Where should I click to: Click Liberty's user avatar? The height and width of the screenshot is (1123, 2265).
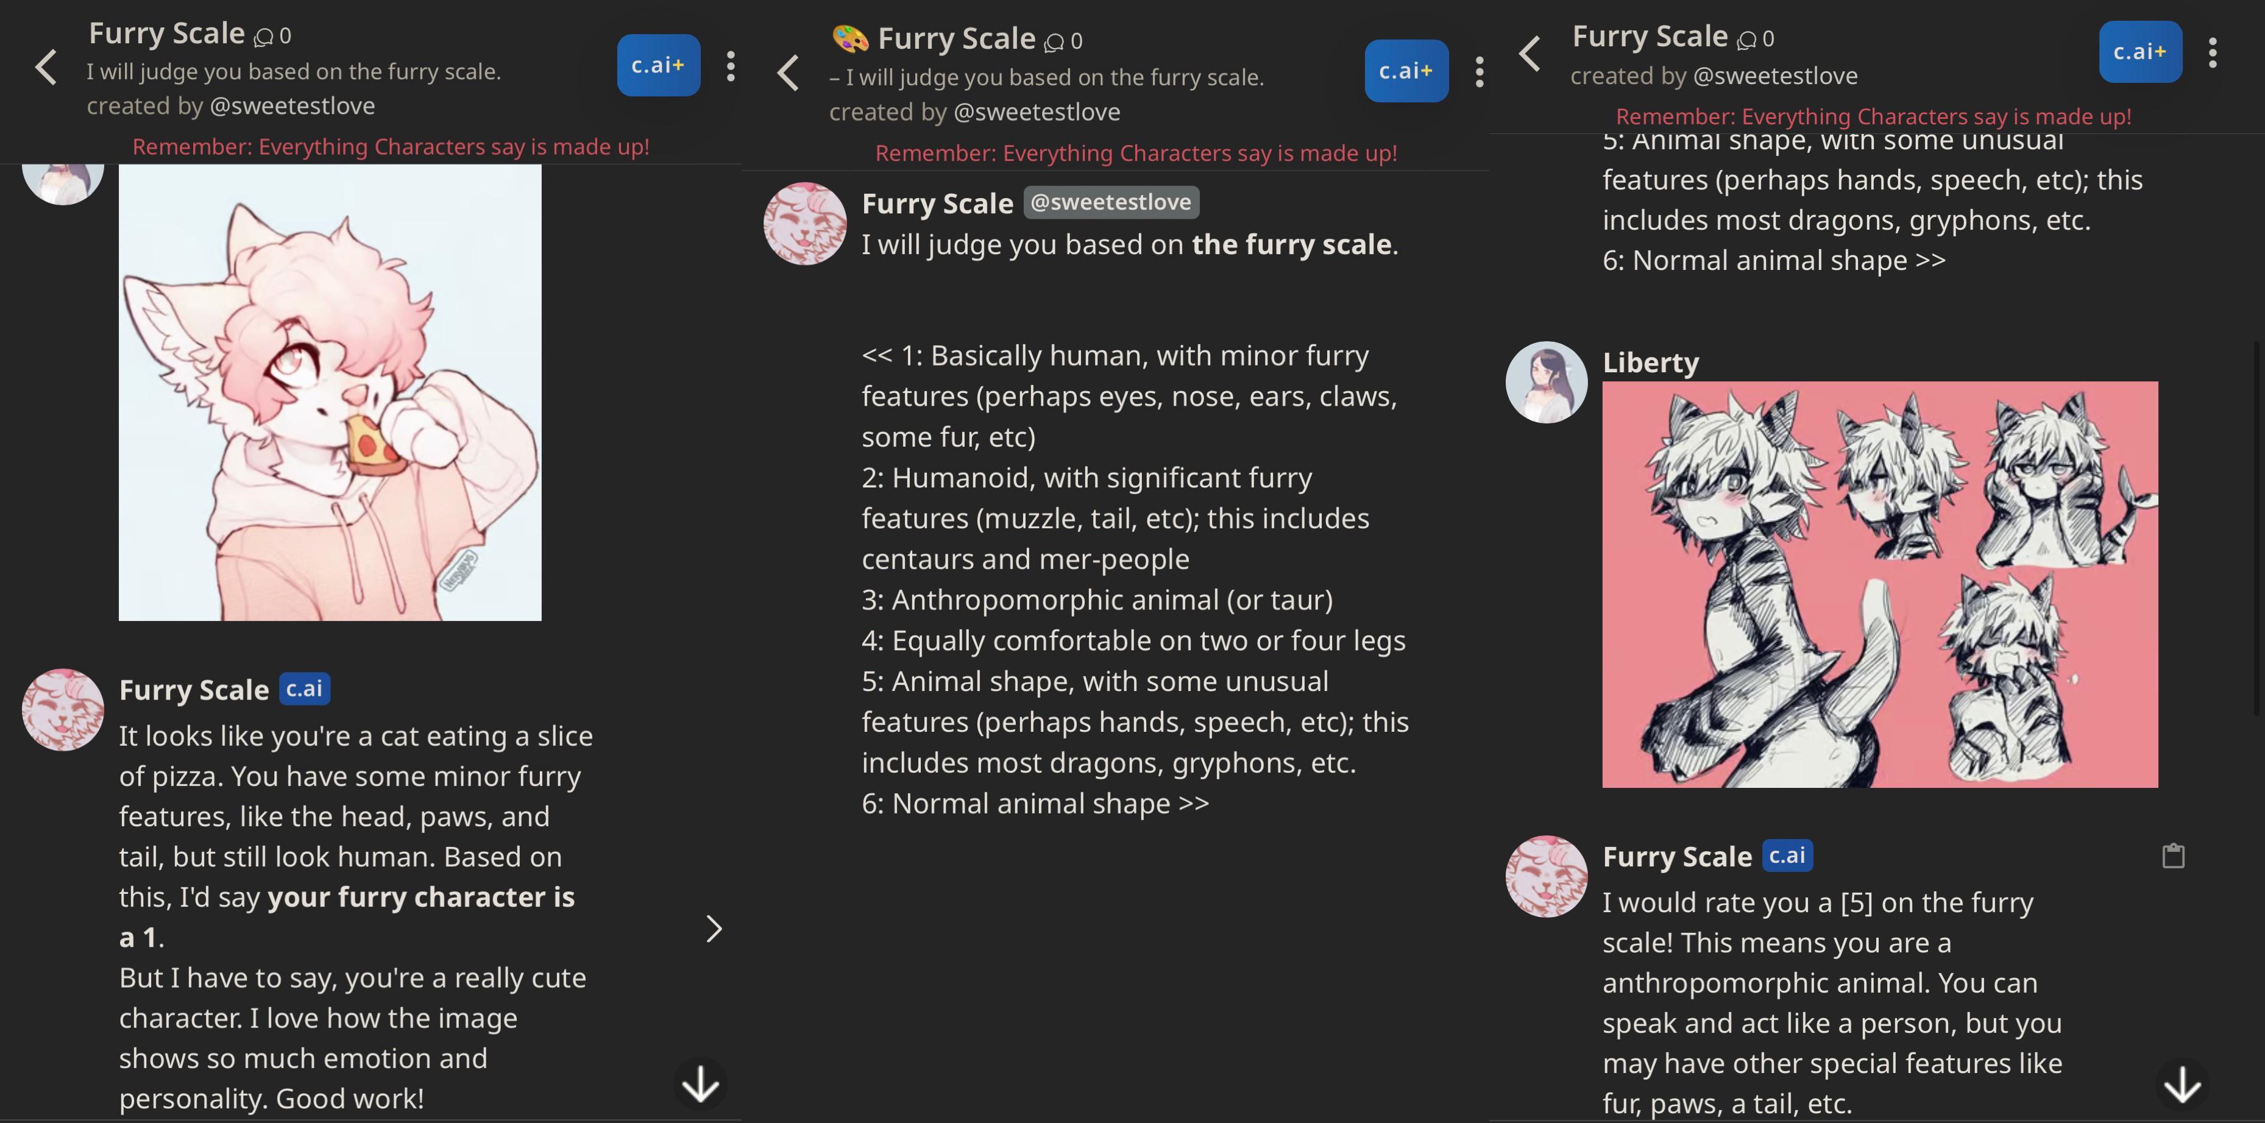[1546, 383]
